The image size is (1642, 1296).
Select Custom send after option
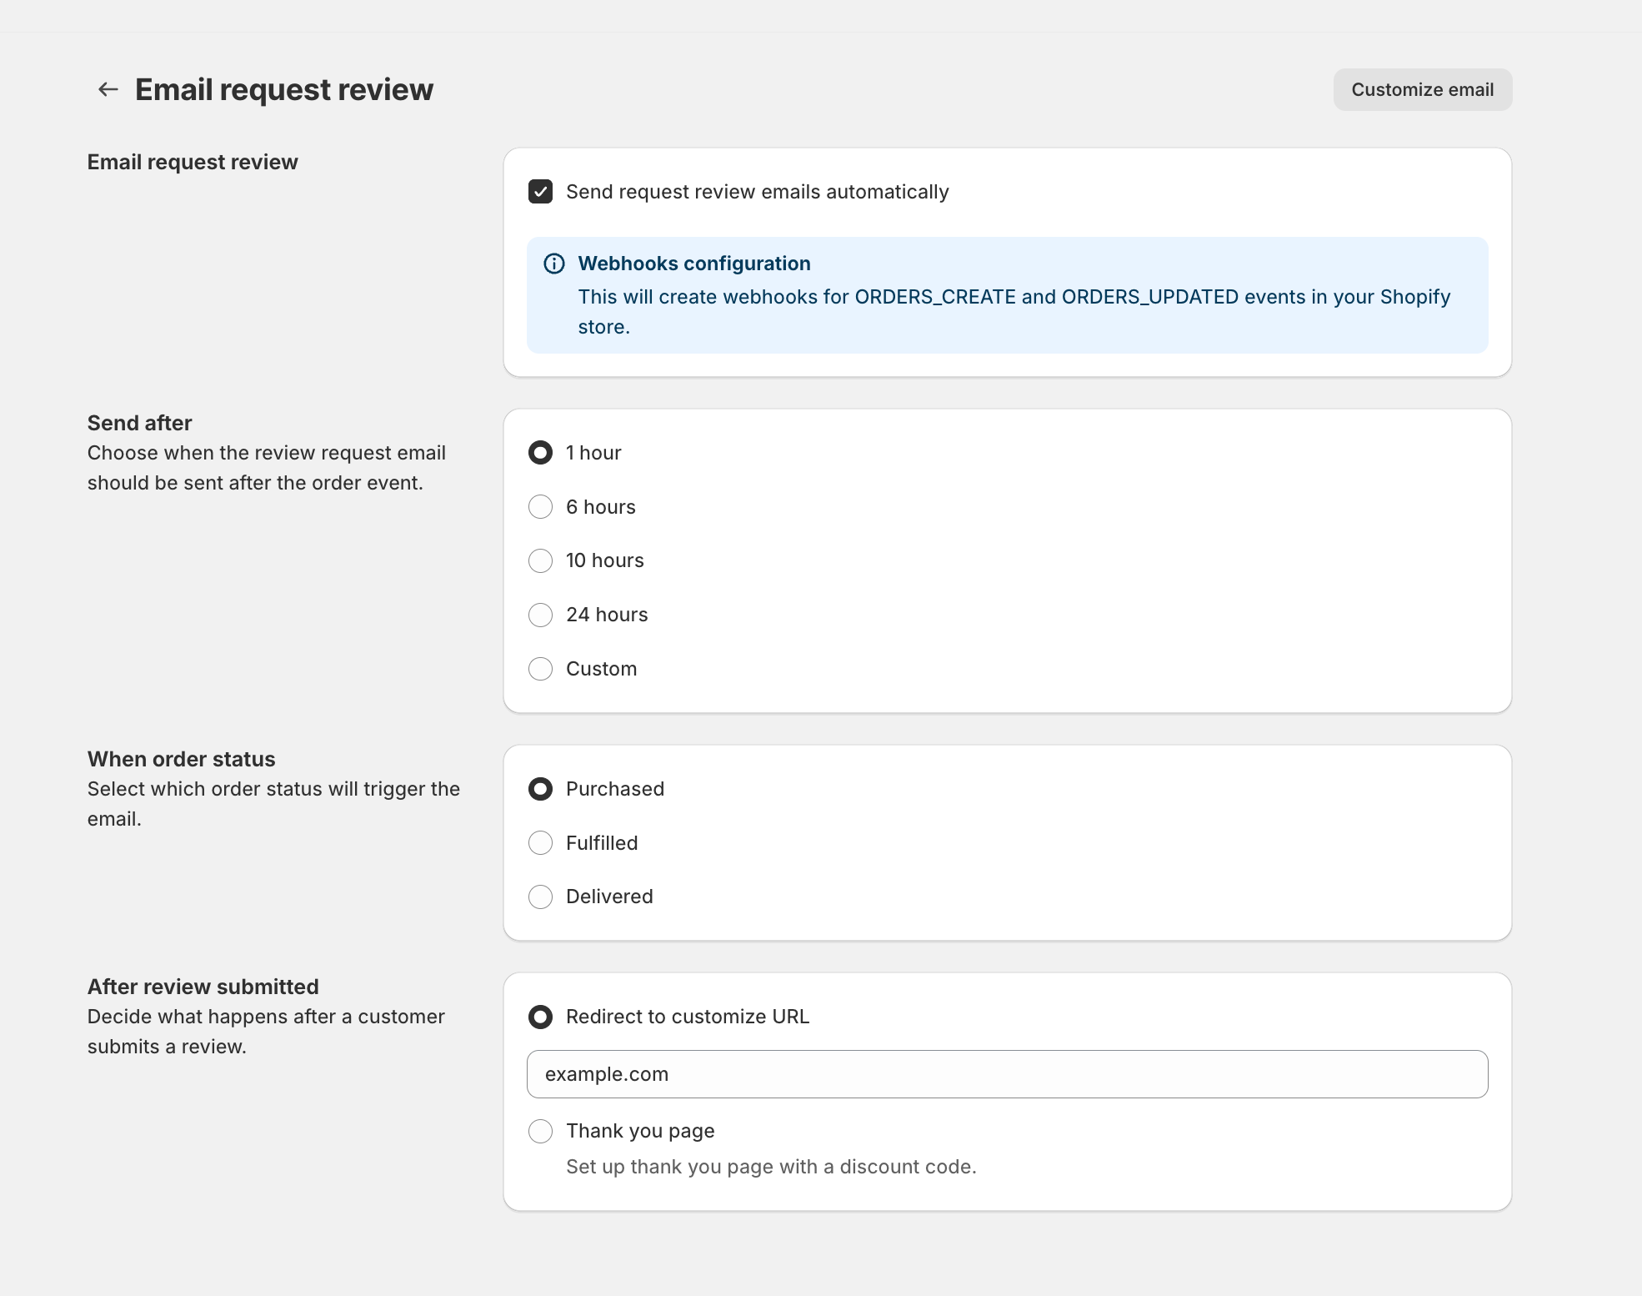541,669
